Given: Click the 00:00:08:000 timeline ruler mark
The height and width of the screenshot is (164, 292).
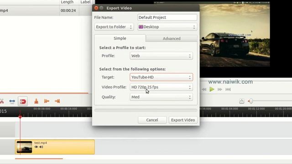Looking at the screenshot, I should click(x=42, y=108).
